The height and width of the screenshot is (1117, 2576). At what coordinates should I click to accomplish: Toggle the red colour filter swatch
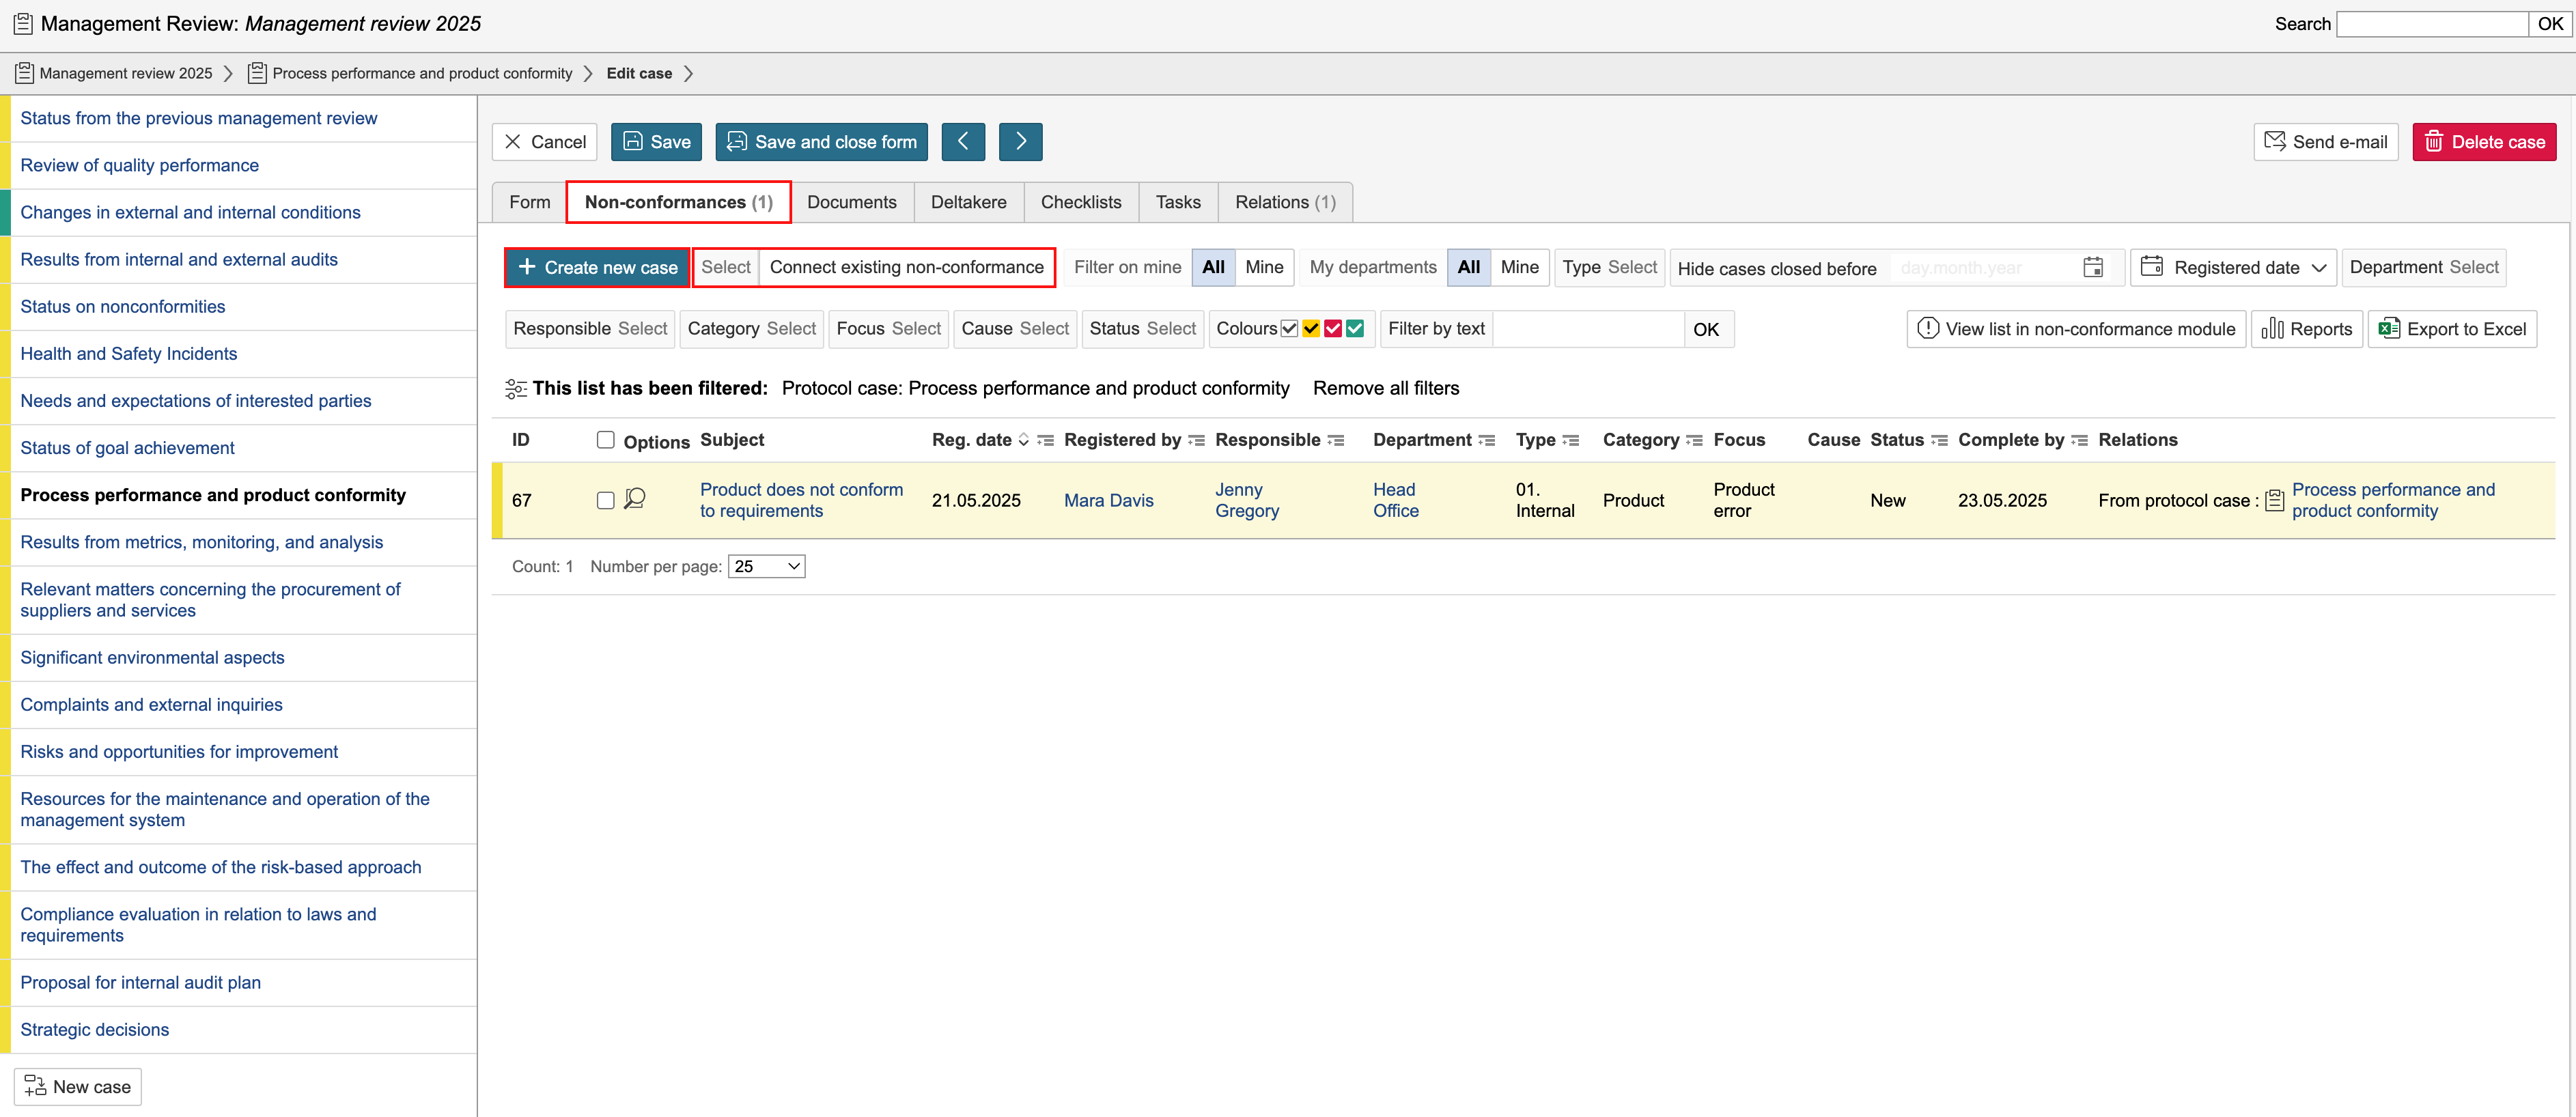click(x=1332, y=329)
